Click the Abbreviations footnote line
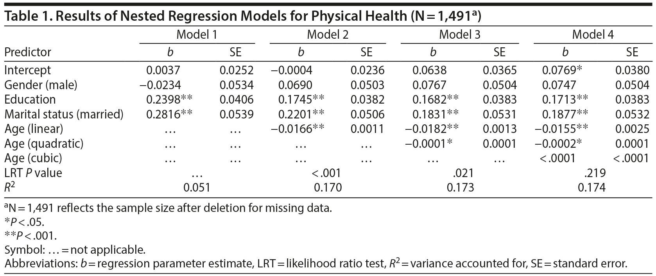This screenshot has height=276, width=656. (315, 263)
